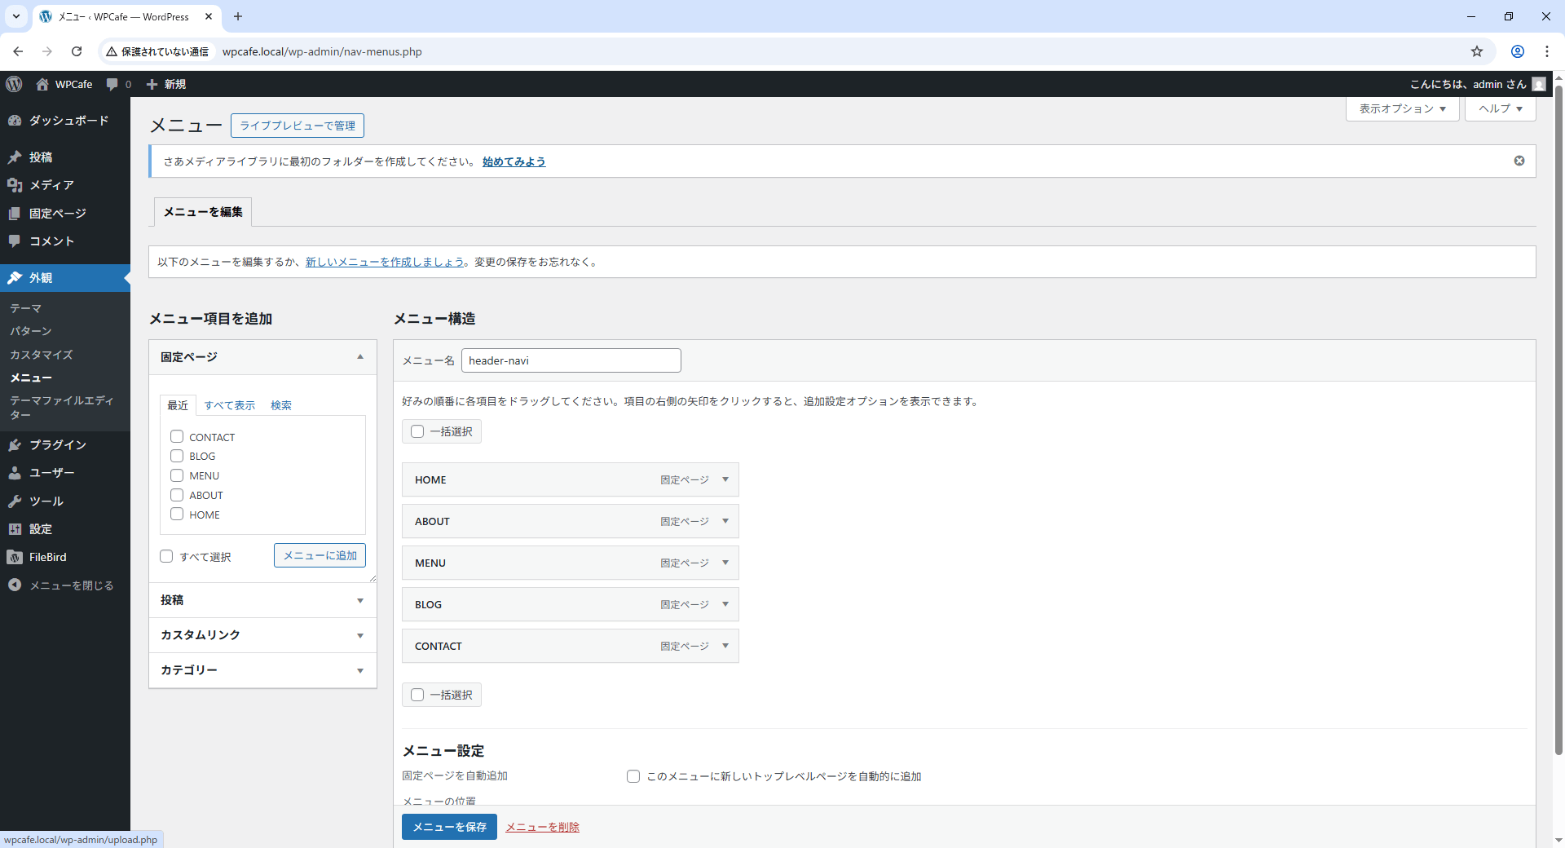This screenshot has height=848, width=1565.
Task: Open the FileBird sidebar item
Action: pos(47,557)
